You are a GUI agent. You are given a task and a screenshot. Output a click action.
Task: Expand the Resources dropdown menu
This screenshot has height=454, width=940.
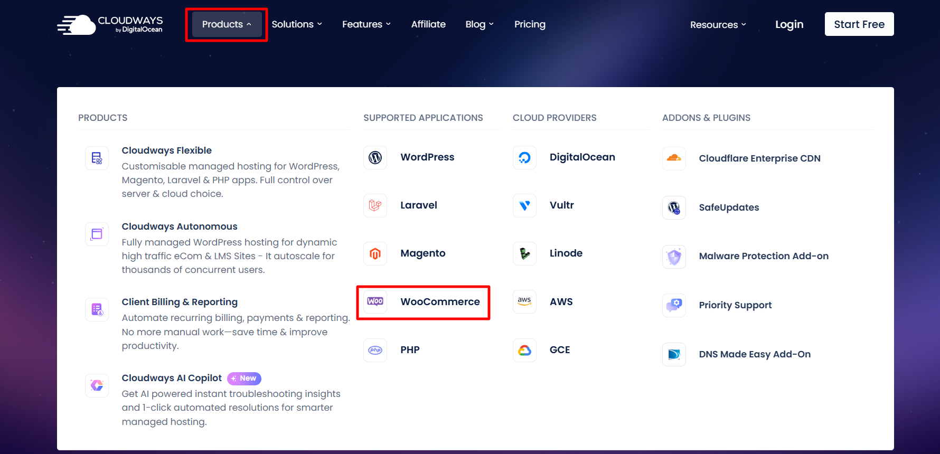[x=718, y=25]
